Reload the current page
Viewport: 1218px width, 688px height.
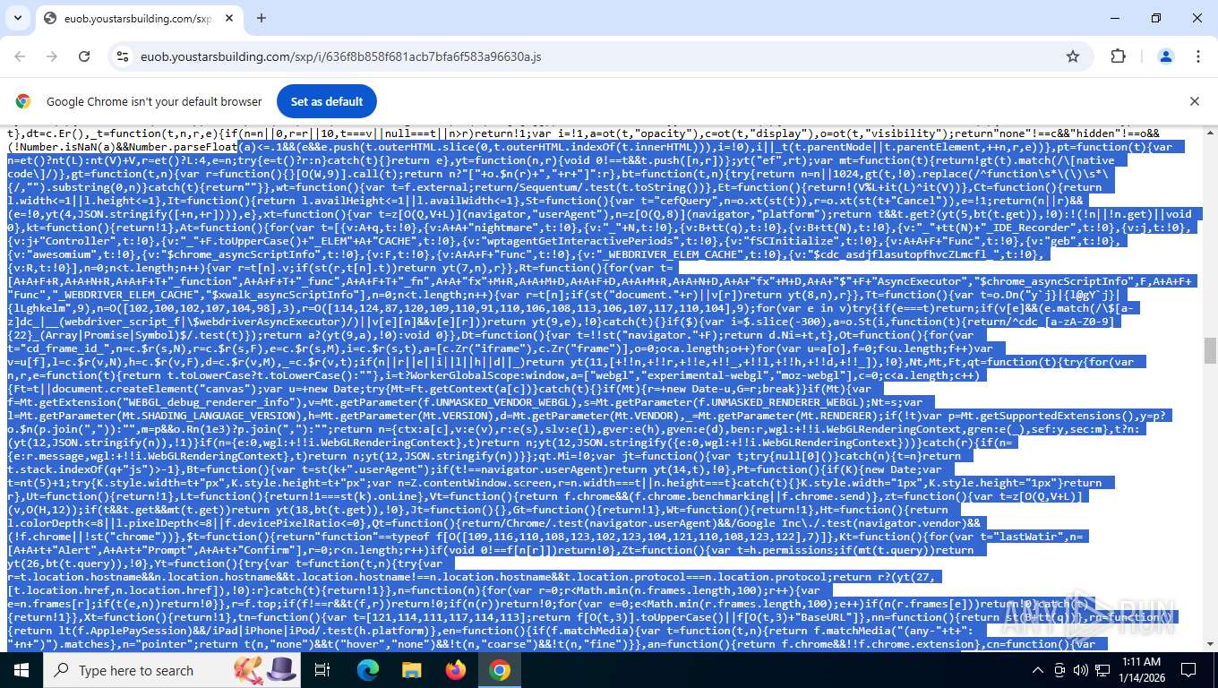[x=84, y=56]
